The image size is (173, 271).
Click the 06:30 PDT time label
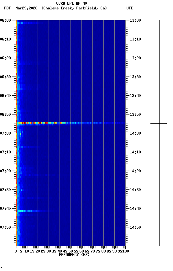click(5, 77)
